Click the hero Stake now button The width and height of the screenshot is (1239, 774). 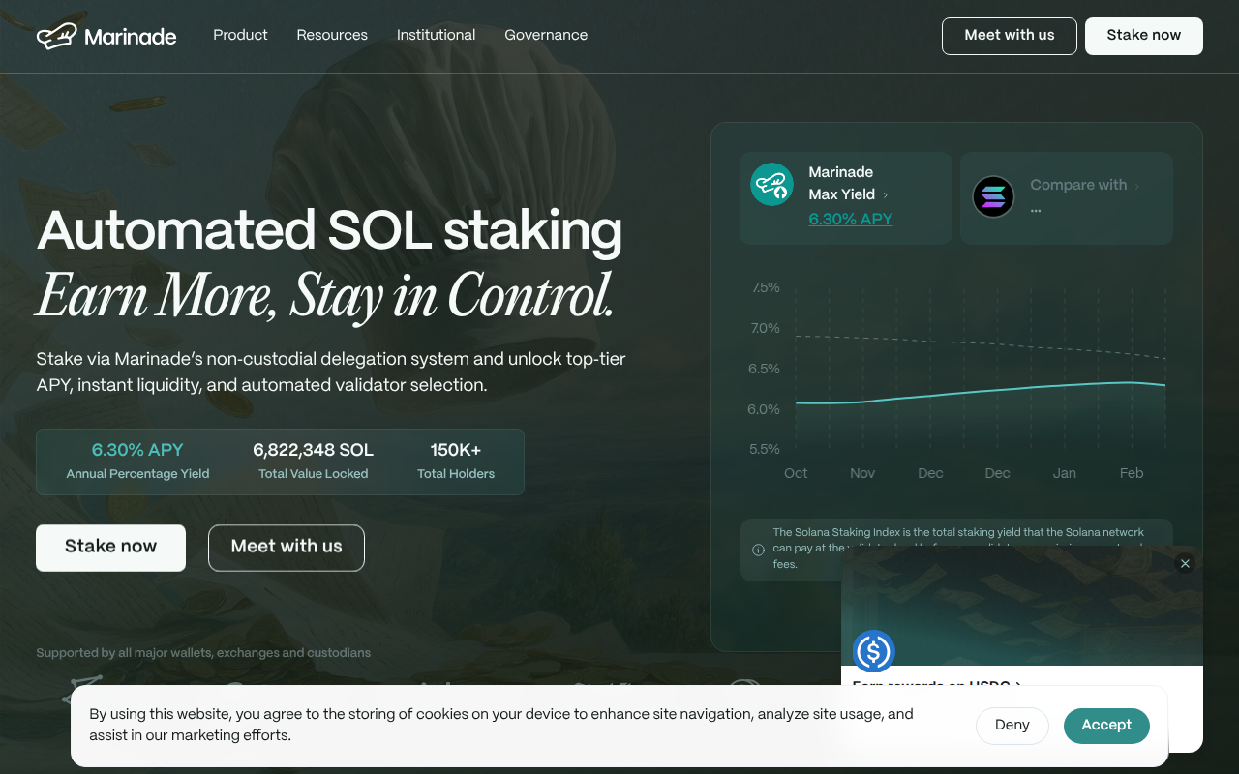point(110,548)
